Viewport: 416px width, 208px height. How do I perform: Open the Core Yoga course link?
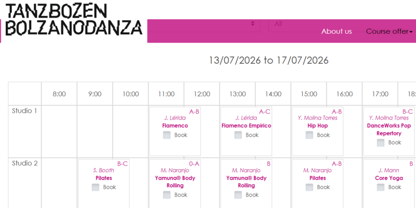point(388,178)
